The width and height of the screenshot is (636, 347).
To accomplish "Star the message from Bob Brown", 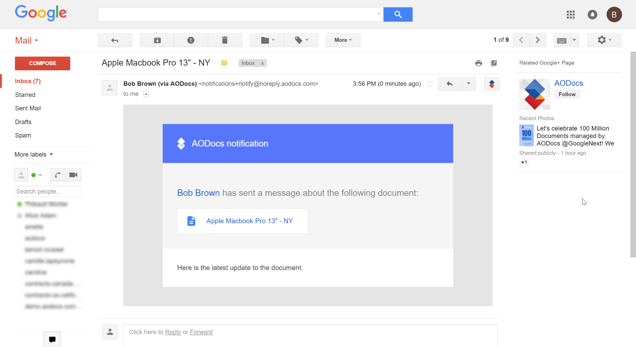I will [430, 84].
